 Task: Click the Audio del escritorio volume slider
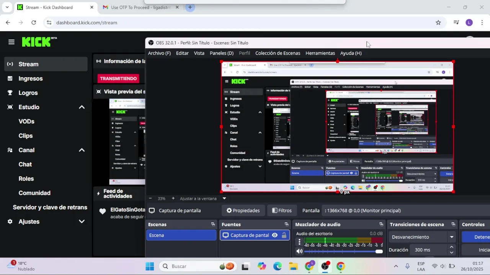(x=343, y=251)
